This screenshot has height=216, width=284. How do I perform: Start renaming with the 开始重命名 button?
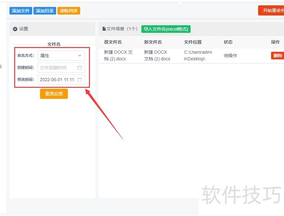click(272, 11)
